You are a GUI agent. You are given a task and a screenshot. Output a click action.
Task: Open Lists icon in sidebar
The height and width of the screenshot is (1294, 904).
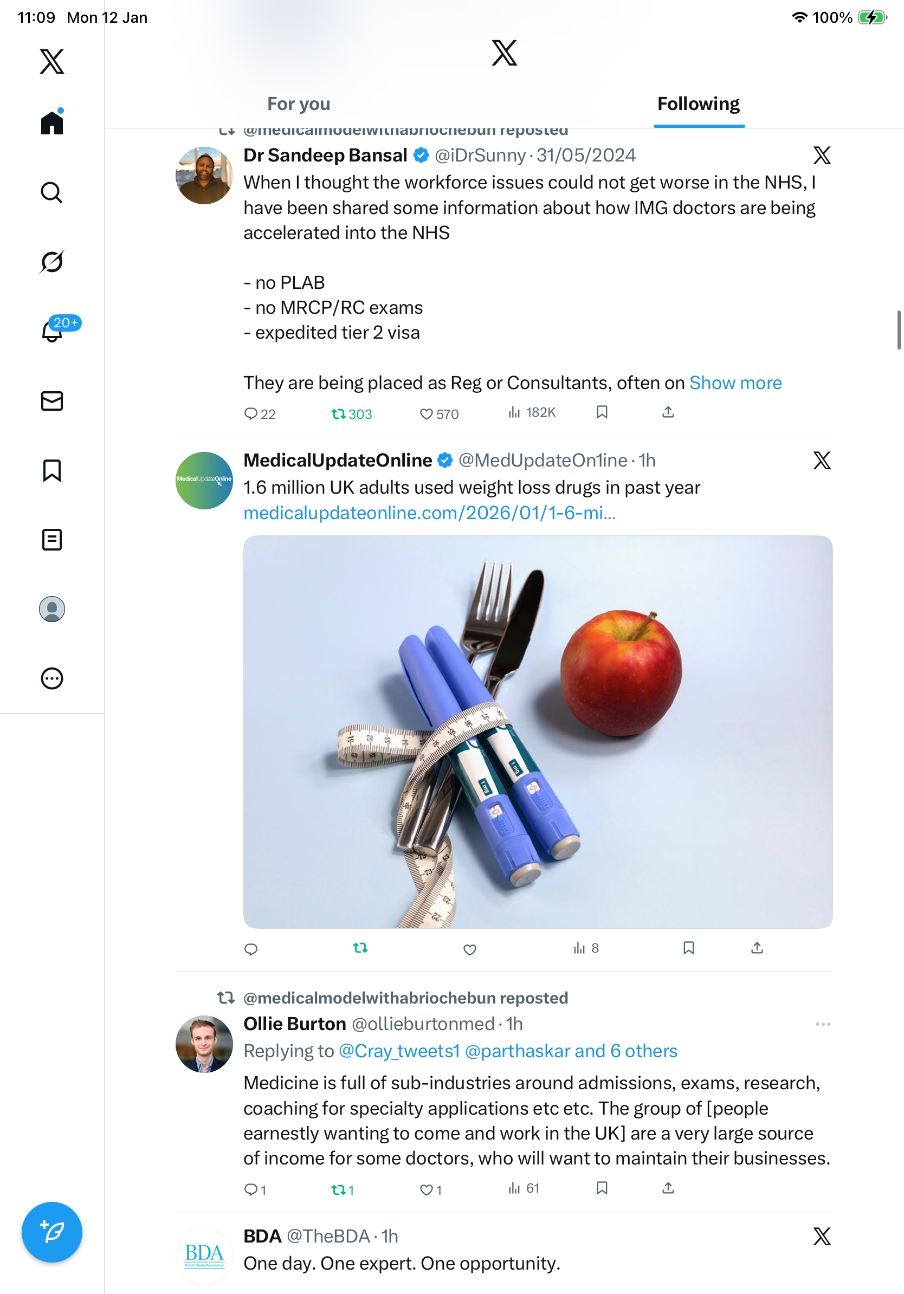(52, 540)
